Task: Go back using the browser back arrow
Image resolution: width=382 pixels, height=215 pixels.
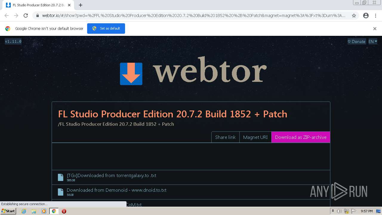Action: pyautogui.click(x=7, y=16)
